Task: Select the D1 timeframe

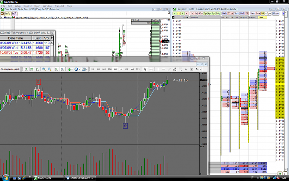Action: coord(127,69)
